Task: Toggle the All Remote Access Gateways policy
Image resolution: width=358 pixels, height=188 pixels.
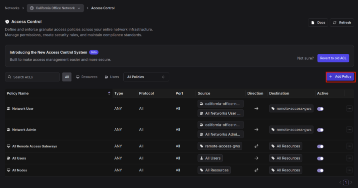Action: (320, 146)
